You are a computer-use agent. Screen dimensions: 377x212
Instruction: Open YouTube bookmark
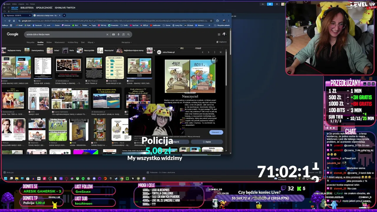pyautogui.click(x=134, y=25)
